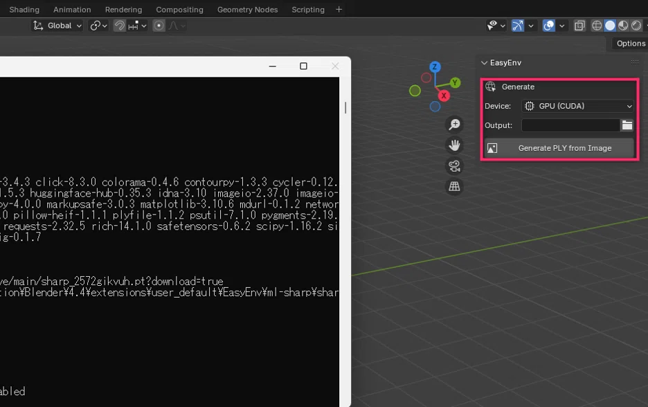Screen dimensions: 648x407
Task: Click the red X axis on navigation gizmo
Action: click(x=444, y=96)
